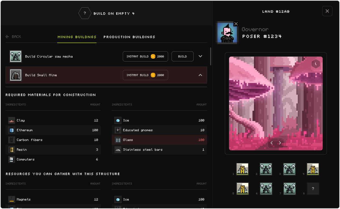Click BUILD for Circular saw mecha
The width and height of the screenshot is (340, 209).
(182, 56)
